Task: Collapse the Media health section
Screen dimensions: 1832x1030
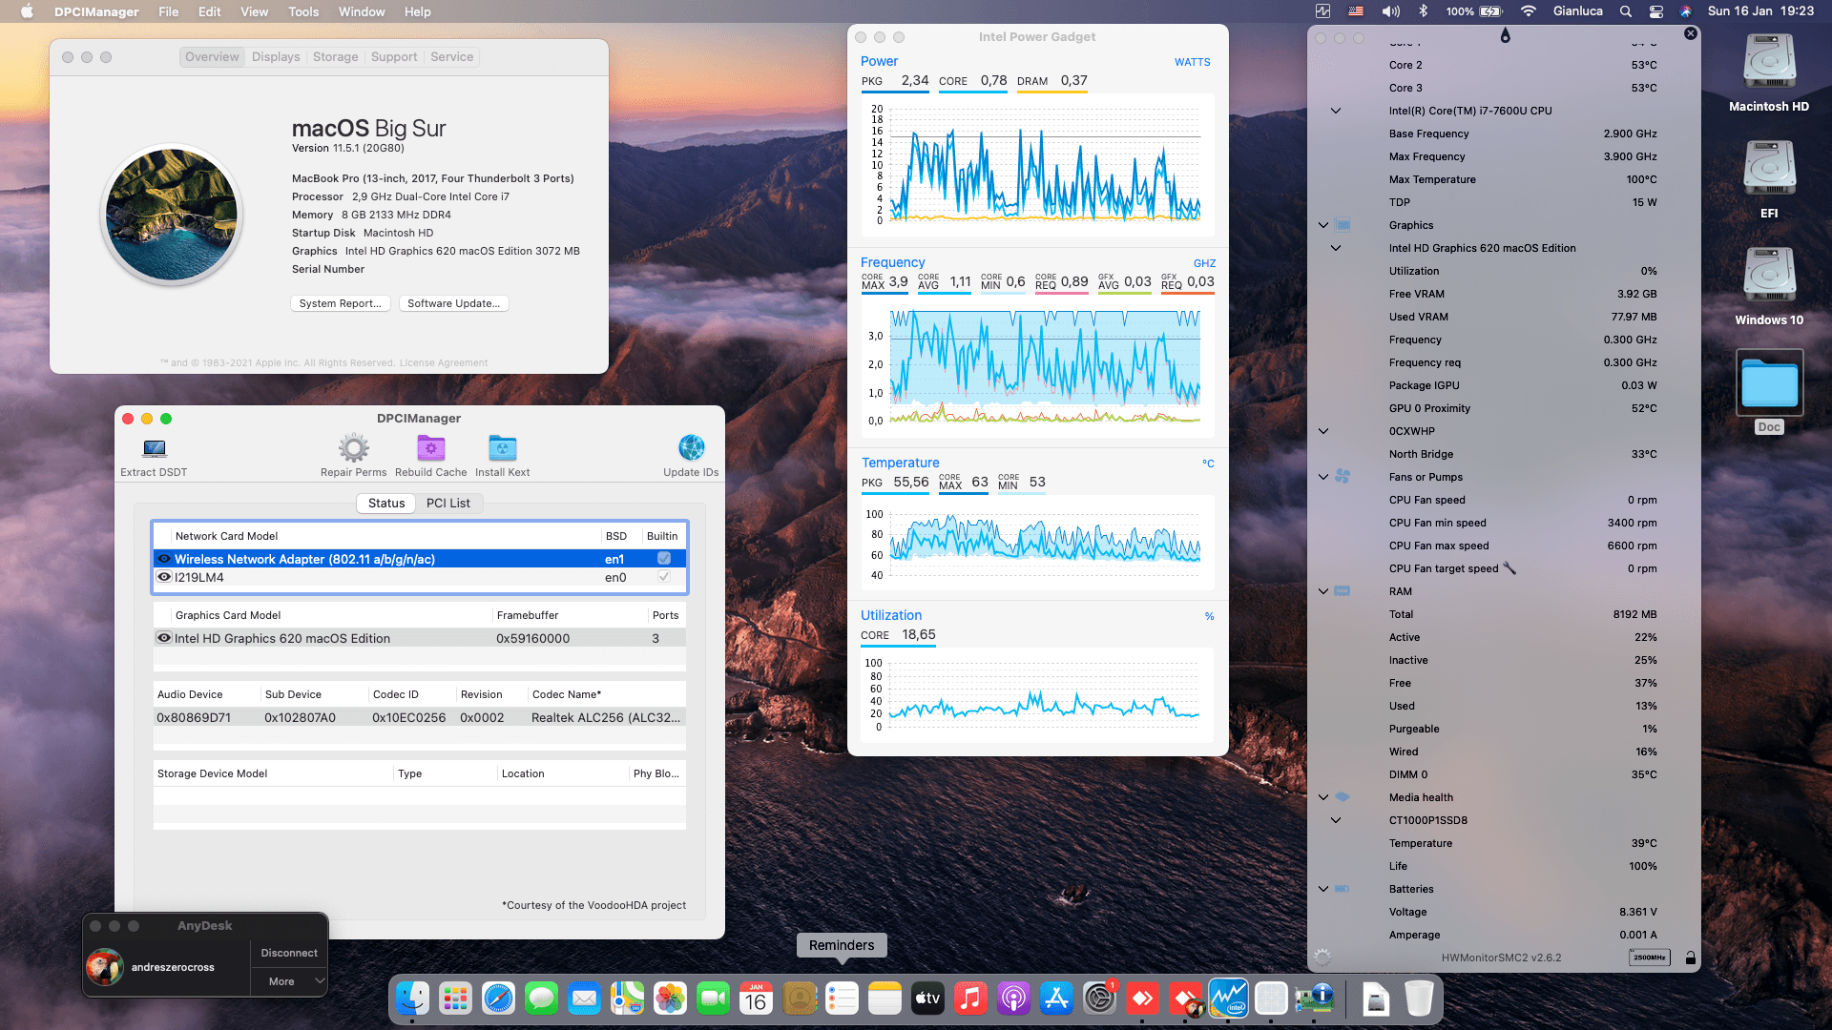Action: pos(1323,797)
